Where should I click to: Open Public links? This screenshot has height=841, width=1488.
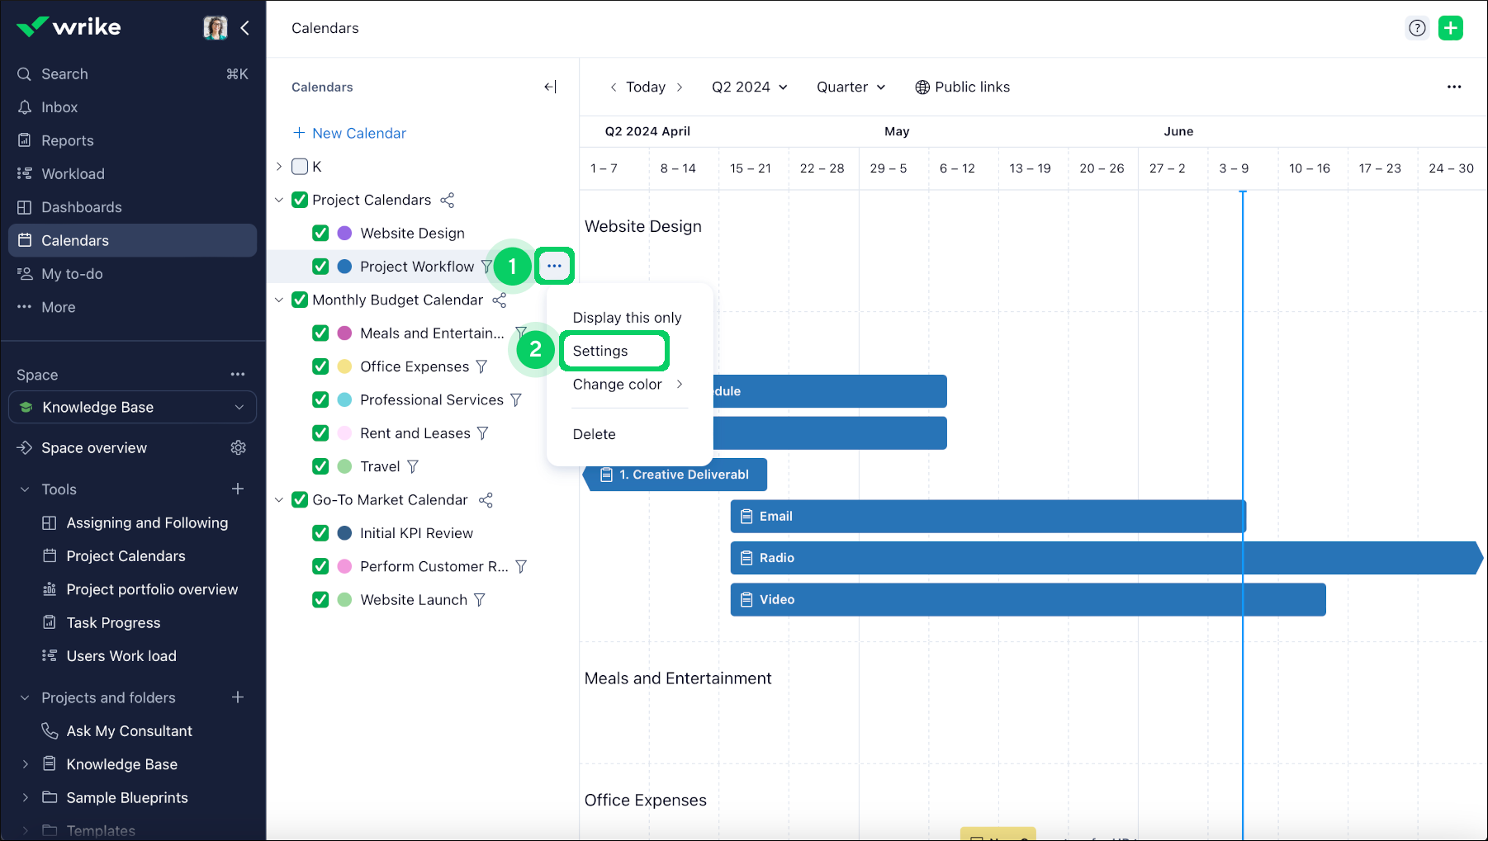(962, 87)
